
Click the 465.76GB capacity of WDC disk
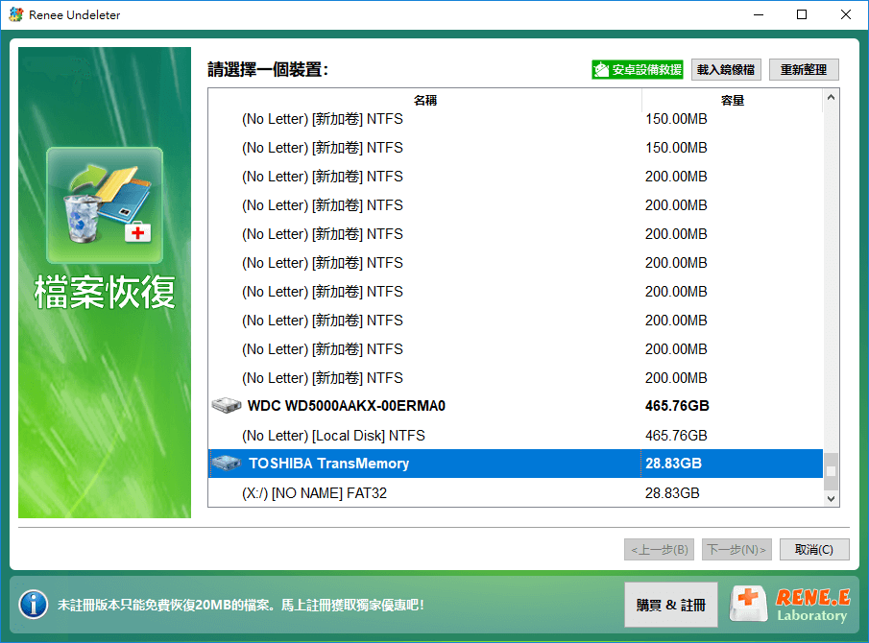pos(677,406)
